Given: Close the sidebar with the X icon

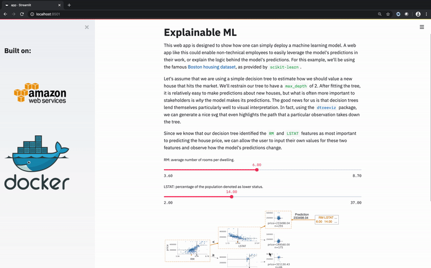Looking at the screenshot, I should pos(87,27).
